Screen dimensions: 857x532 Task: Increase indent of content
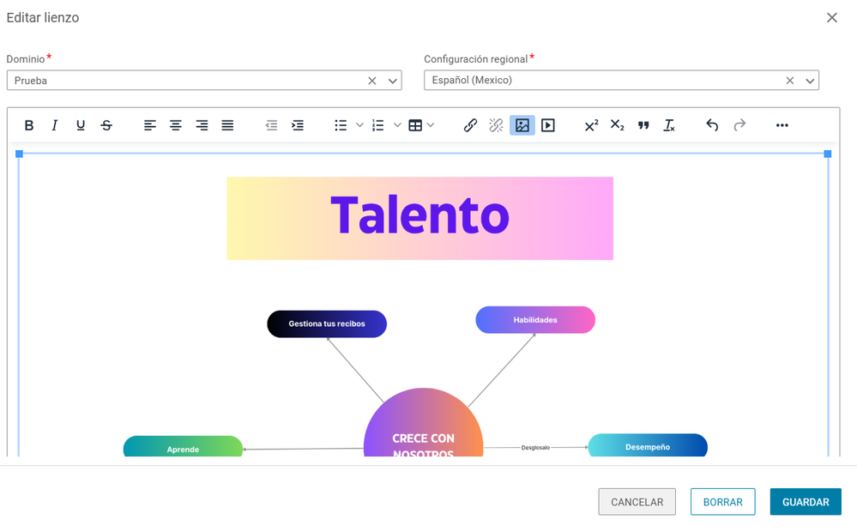point(298,125)
